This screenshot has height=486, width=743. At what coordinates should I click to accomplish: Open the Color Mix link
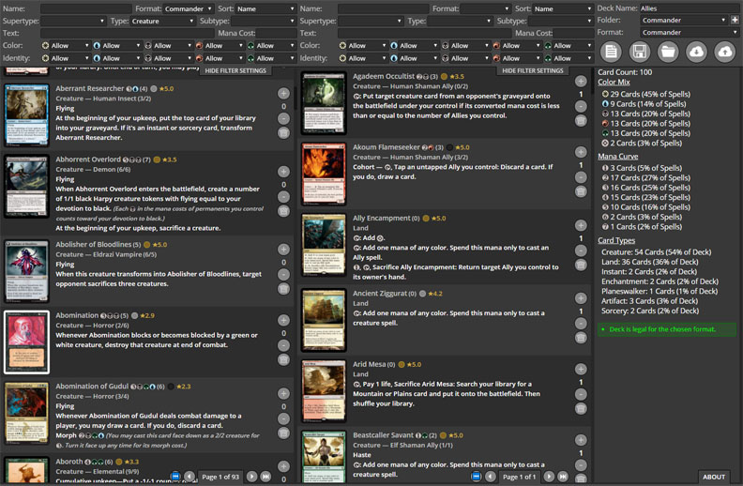(x=614, y=83)
